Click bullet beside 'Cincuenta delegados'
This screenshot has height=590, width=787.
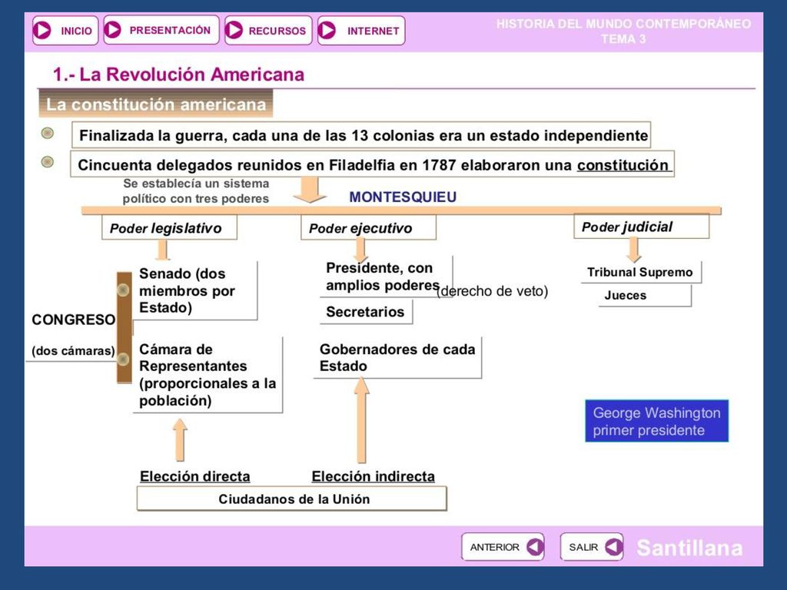pyautogui.click(x=47, y=161)
